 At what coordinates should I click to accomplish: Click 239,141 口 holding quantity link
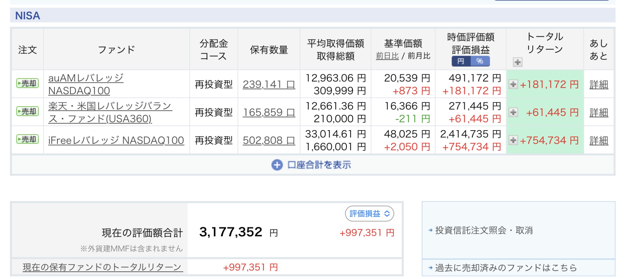click(x=269, y=84)
